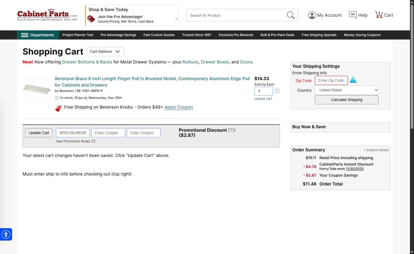Click See Promotion Rules link
The image size is (414, 254).
[75, 141]
